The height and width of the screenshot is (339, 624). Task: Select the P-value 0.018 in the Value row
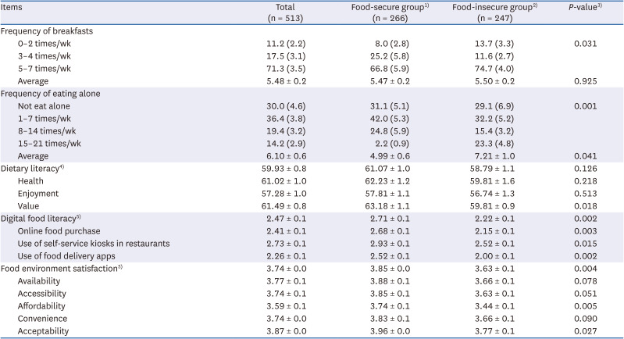pos(586,206)
